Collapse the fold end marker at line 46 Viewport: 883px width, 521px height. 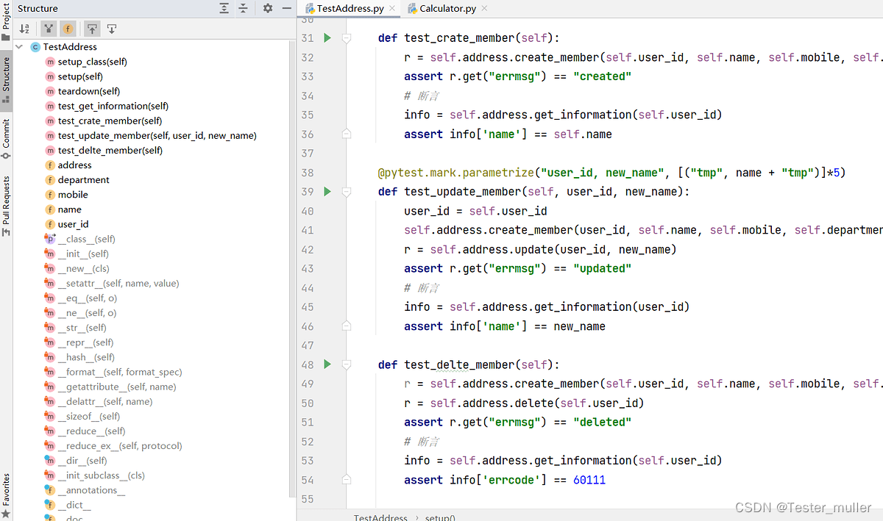(347, 326)
